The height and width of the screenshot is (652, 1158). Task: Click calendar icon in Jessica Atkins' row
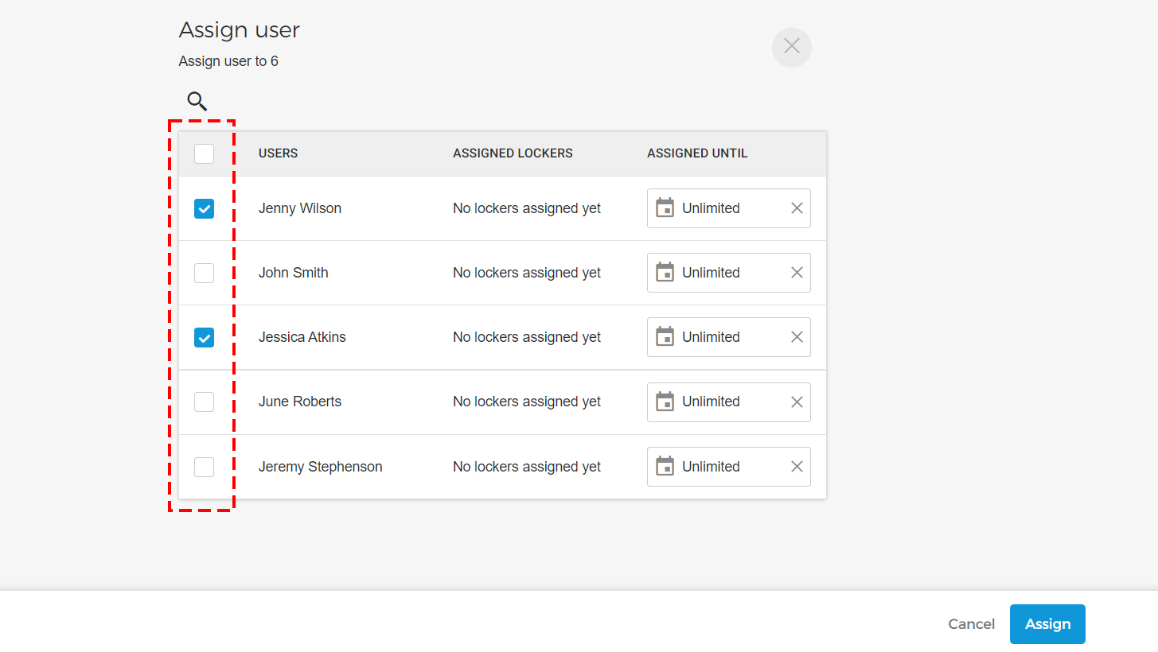(x=665, y=337)
